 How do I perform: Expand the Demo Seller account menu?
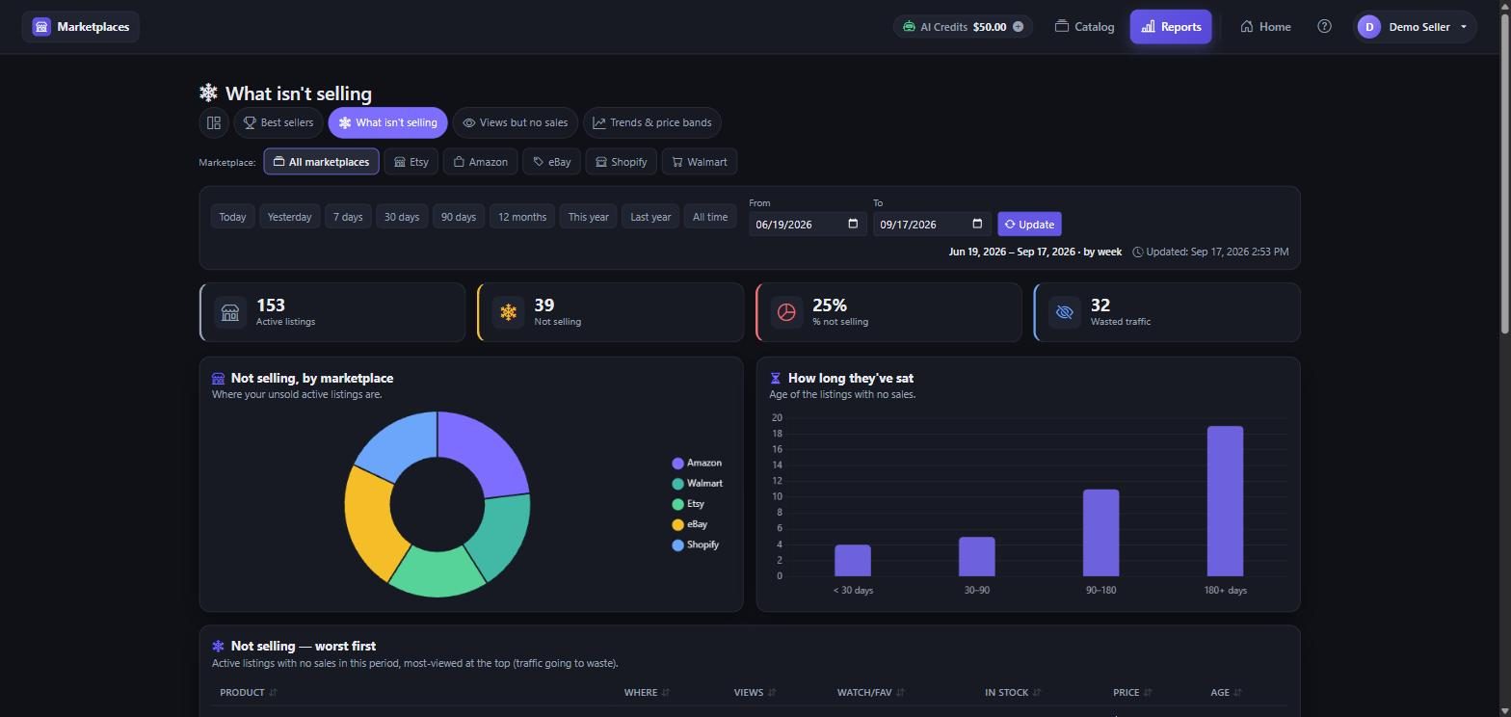pyautogui.click(x=1415, y=27)
